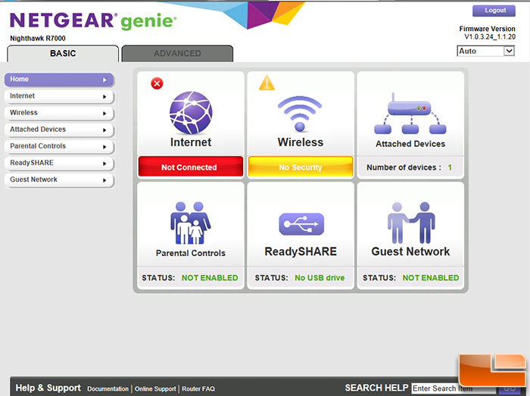Click the yellow No Security status bar

pos(301,167)
